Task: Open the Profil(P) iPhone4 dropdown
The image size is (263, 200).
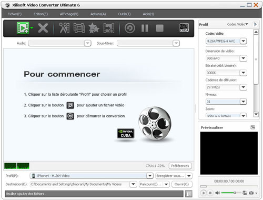Action: coord(150,176)
